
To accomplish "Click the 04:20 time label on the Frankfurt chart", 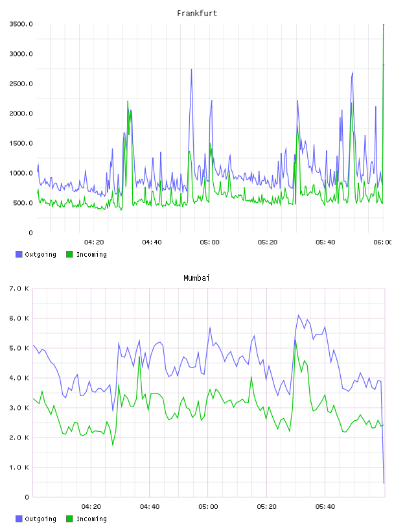I will (x=94, y=242).
